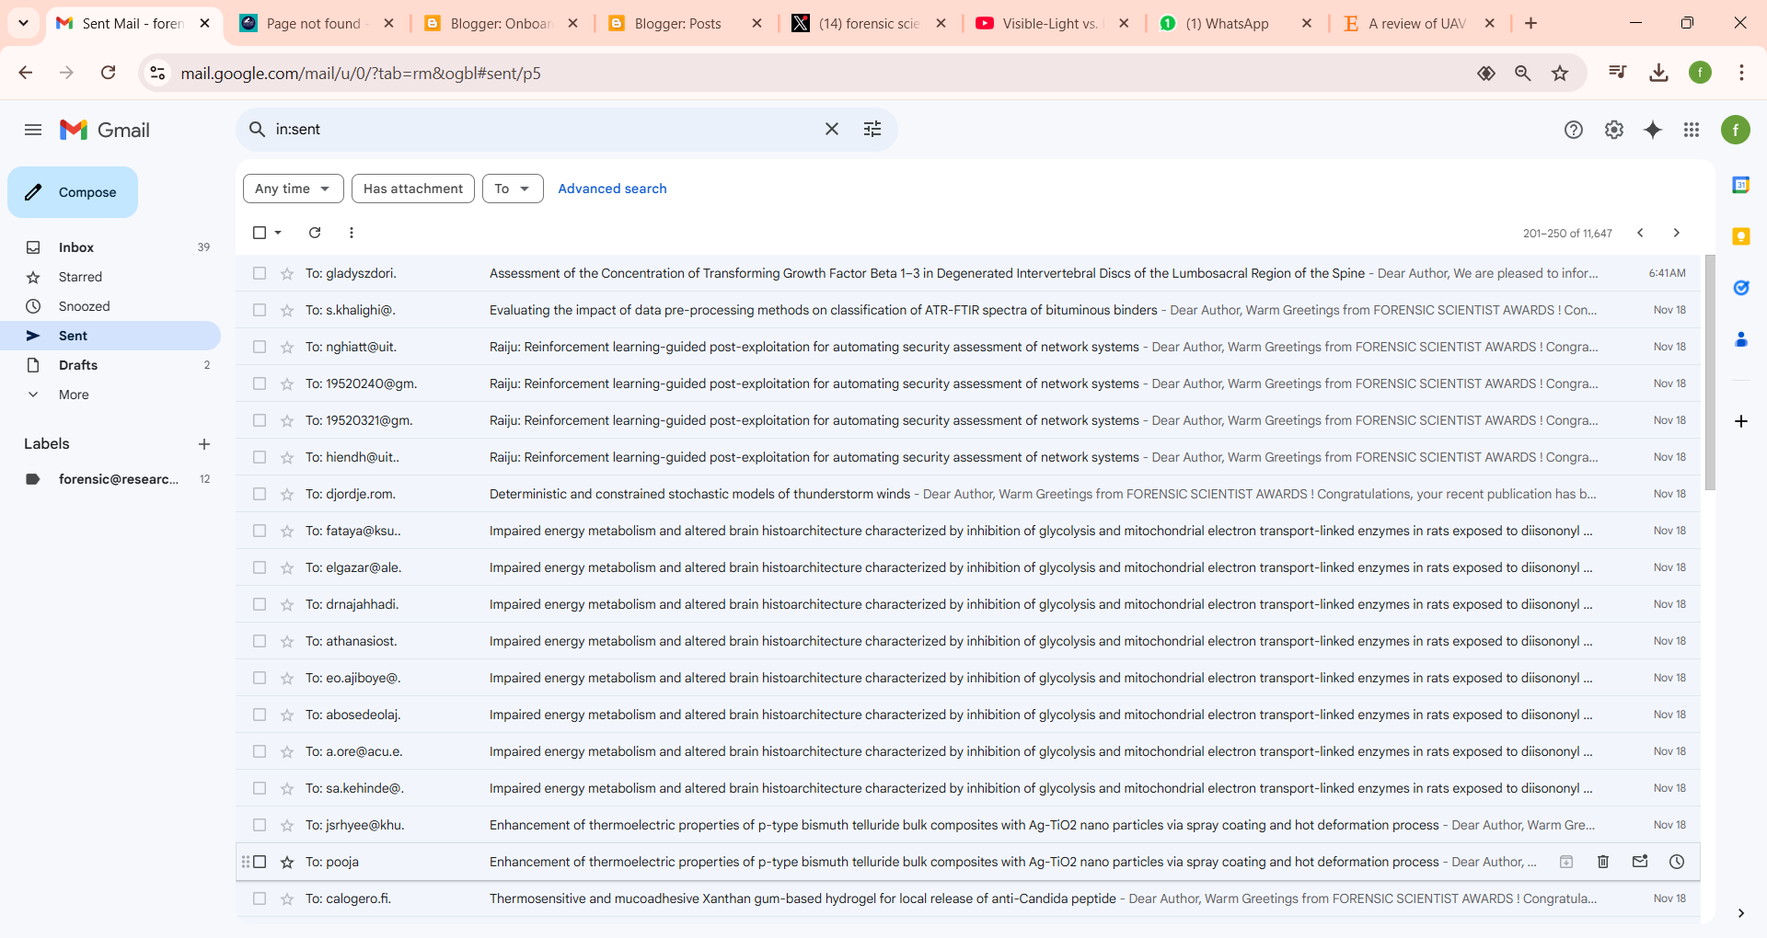Select checkbox for email to djordje.rom
The image size is (1767, 938).
(260, 494)
